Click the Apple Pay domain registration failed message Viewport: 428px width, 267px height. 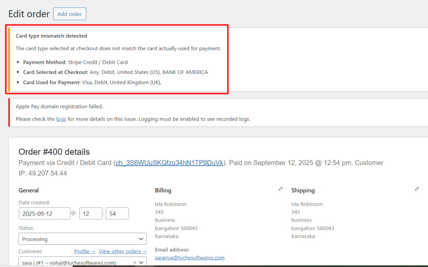tap(59, 107)
